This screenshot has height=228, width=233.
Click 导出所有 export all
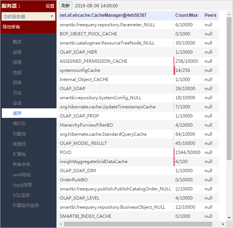11,27
